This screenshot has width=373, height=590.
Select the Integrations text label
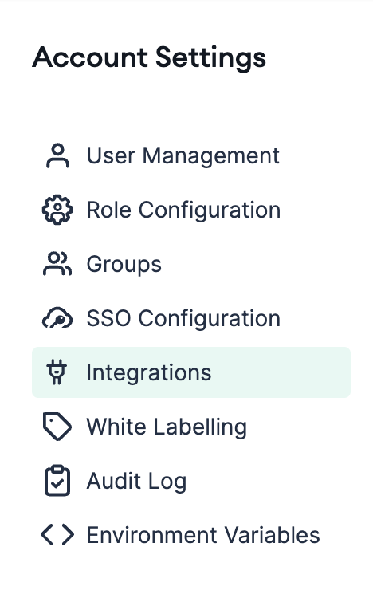pyautogui.click(x=149, y=372)
